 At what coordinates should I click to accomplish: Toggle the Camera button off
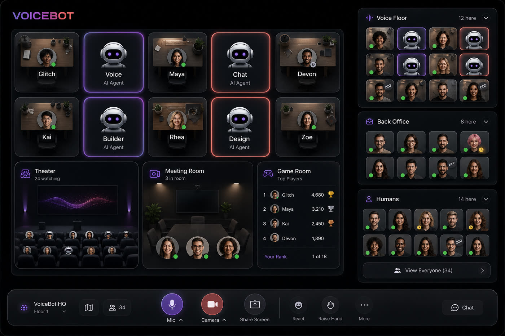click(212, 304)
